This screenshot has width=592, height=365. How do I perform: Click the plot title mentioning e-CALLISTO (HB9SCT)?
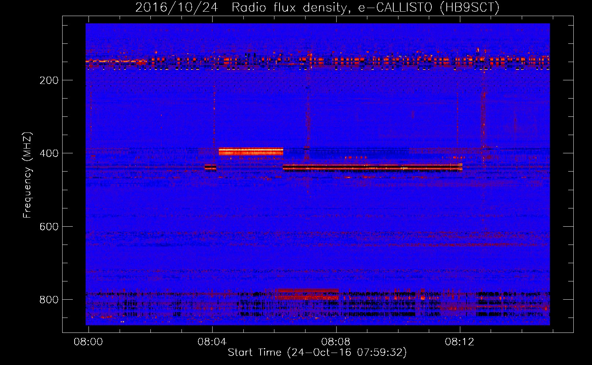pos(317,7)
